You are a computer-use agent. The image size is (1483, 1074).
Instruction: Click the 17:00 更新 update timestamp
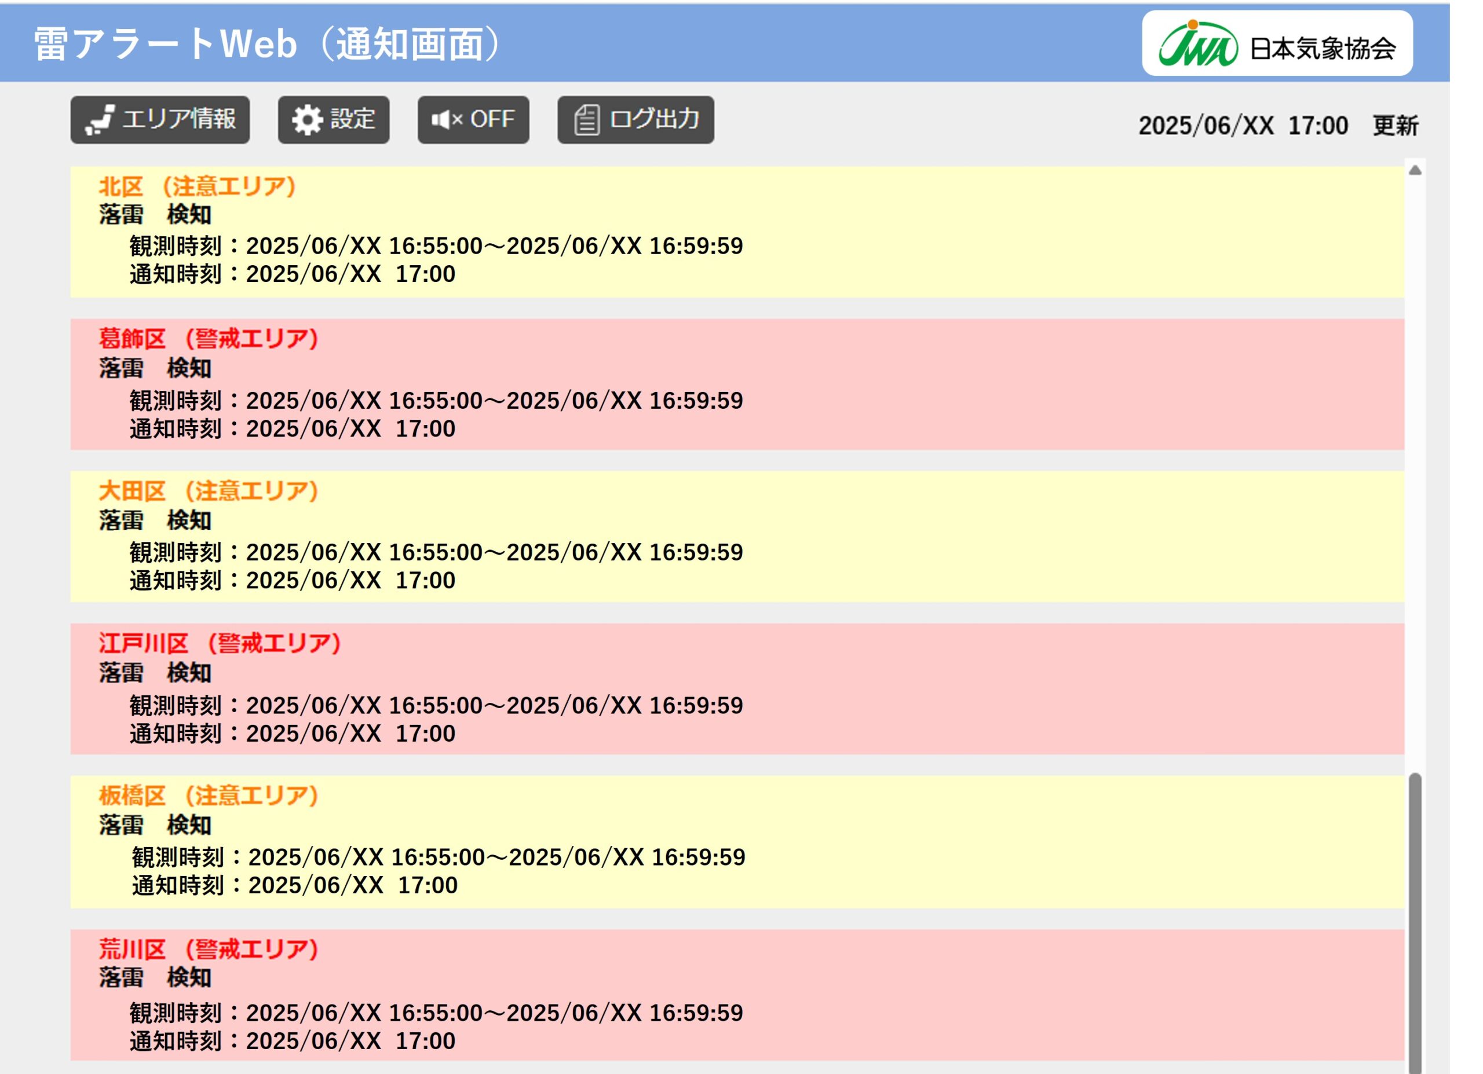[x=1279, y=126]
